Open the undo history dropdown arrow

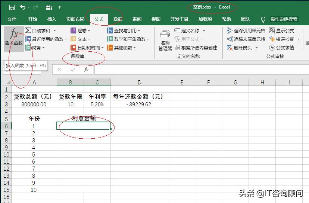tap(28, 7)
